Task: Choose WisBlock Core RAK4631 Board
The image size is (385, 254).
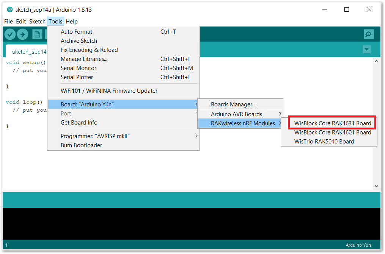Action: (x=332, y=123)
